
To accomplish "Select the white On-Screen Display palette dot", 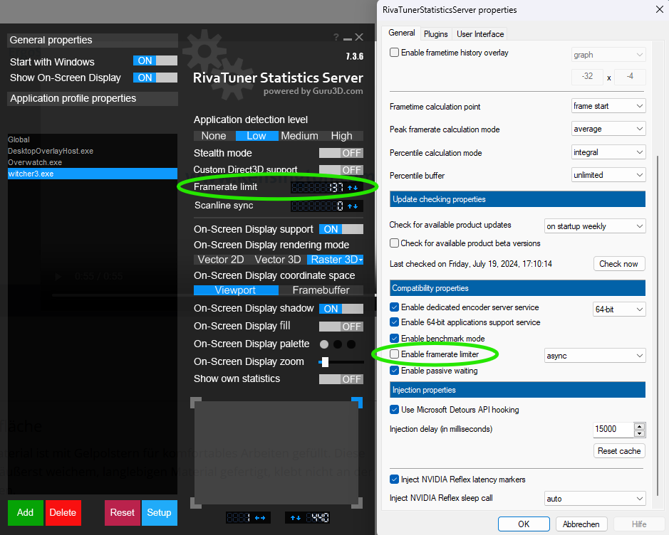I will pyautogui.click(x=324, y=344).
